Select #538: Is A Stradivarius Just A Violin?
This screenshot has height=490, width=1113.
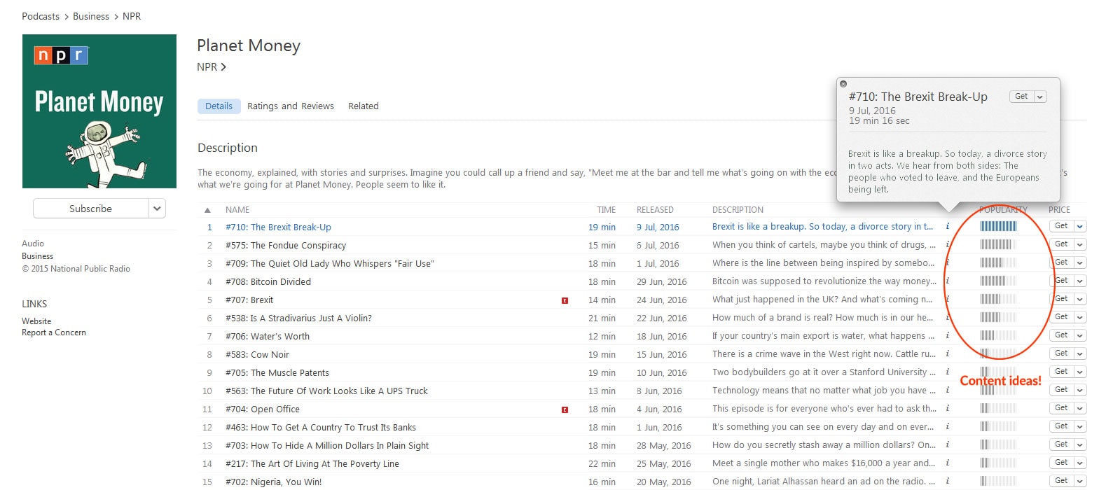(298, 318)
